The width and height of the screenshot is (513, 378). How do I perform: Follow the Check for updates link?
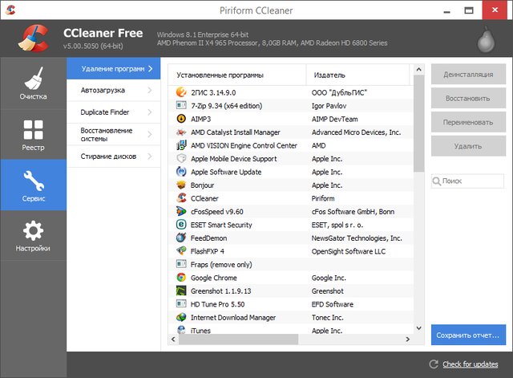pos(471,364)
